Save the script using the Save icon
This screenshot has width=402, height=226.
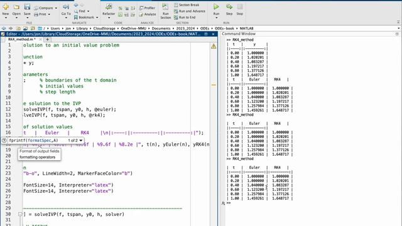click(27, 7)
